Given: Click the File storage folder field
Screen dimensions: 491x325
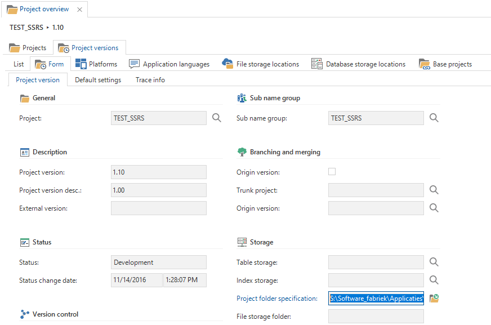Looking at the screenshot, I should [376, 316].
